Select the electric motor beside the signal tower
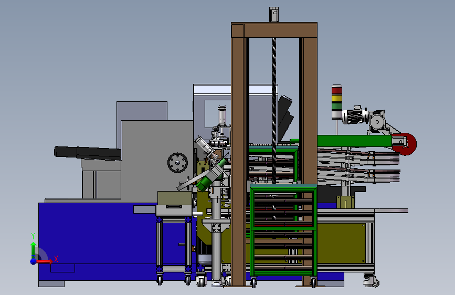Viewport: 455px width, 295px height. pos(353,115)
